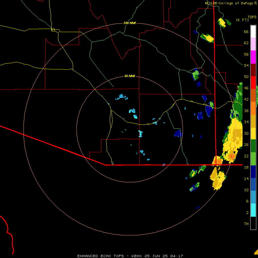Click the 2 value on the legend

[x=247, y=212]
